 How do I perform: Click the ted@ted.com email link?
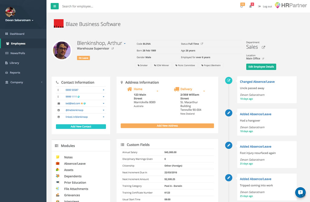click(x=73, y=103)
